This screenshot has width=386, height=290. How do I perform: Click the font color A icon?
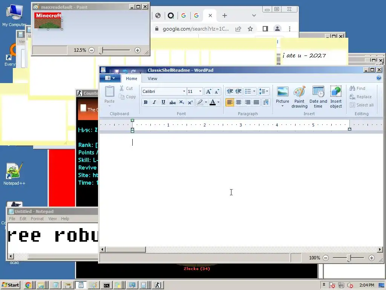click(213, 102)
